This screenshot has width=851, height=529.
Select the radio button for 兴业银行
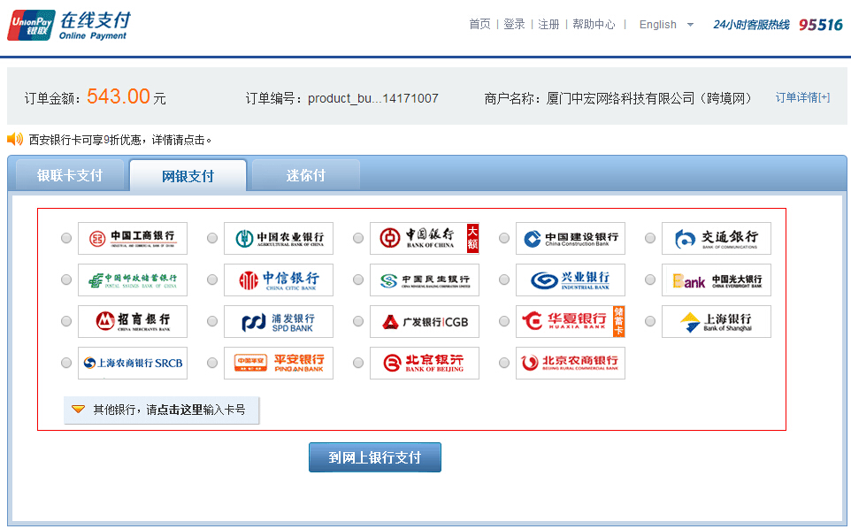[504, 280]
